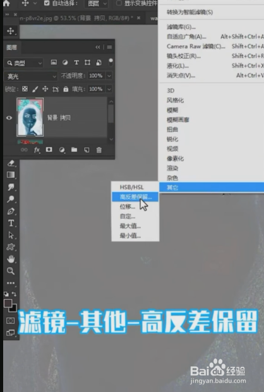Select the Pen tool
264x392 pixels.
tap(11, 211)
